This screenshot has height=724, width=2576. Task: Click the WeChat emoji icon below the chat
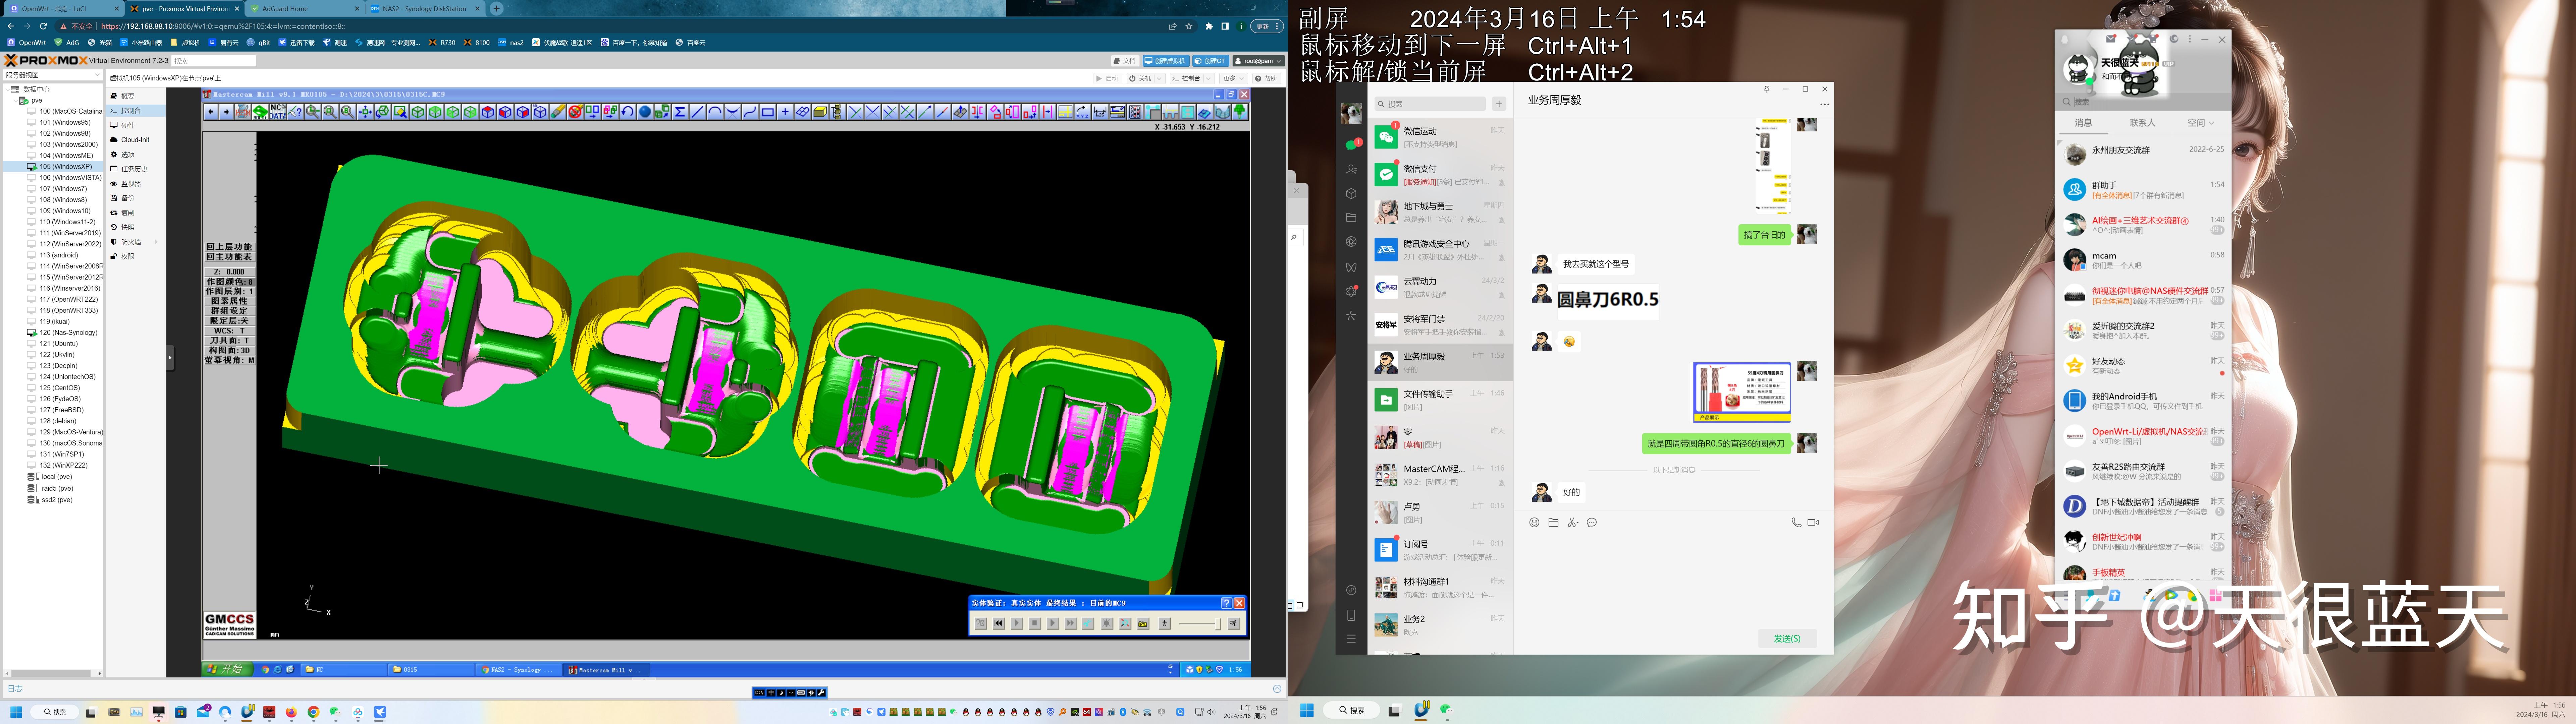click(x=1534, y=522)
